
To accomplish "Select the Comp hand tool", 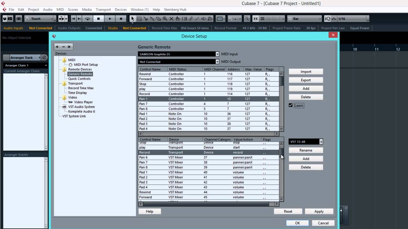I will (x=178, y=19).
